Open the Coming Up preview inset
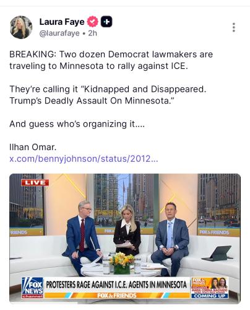 (210, 288)
